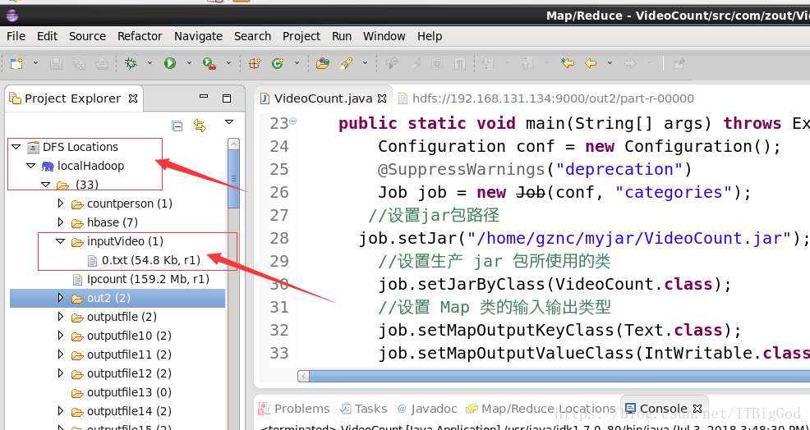Click the Print toolbar icon

pos(103,63)
